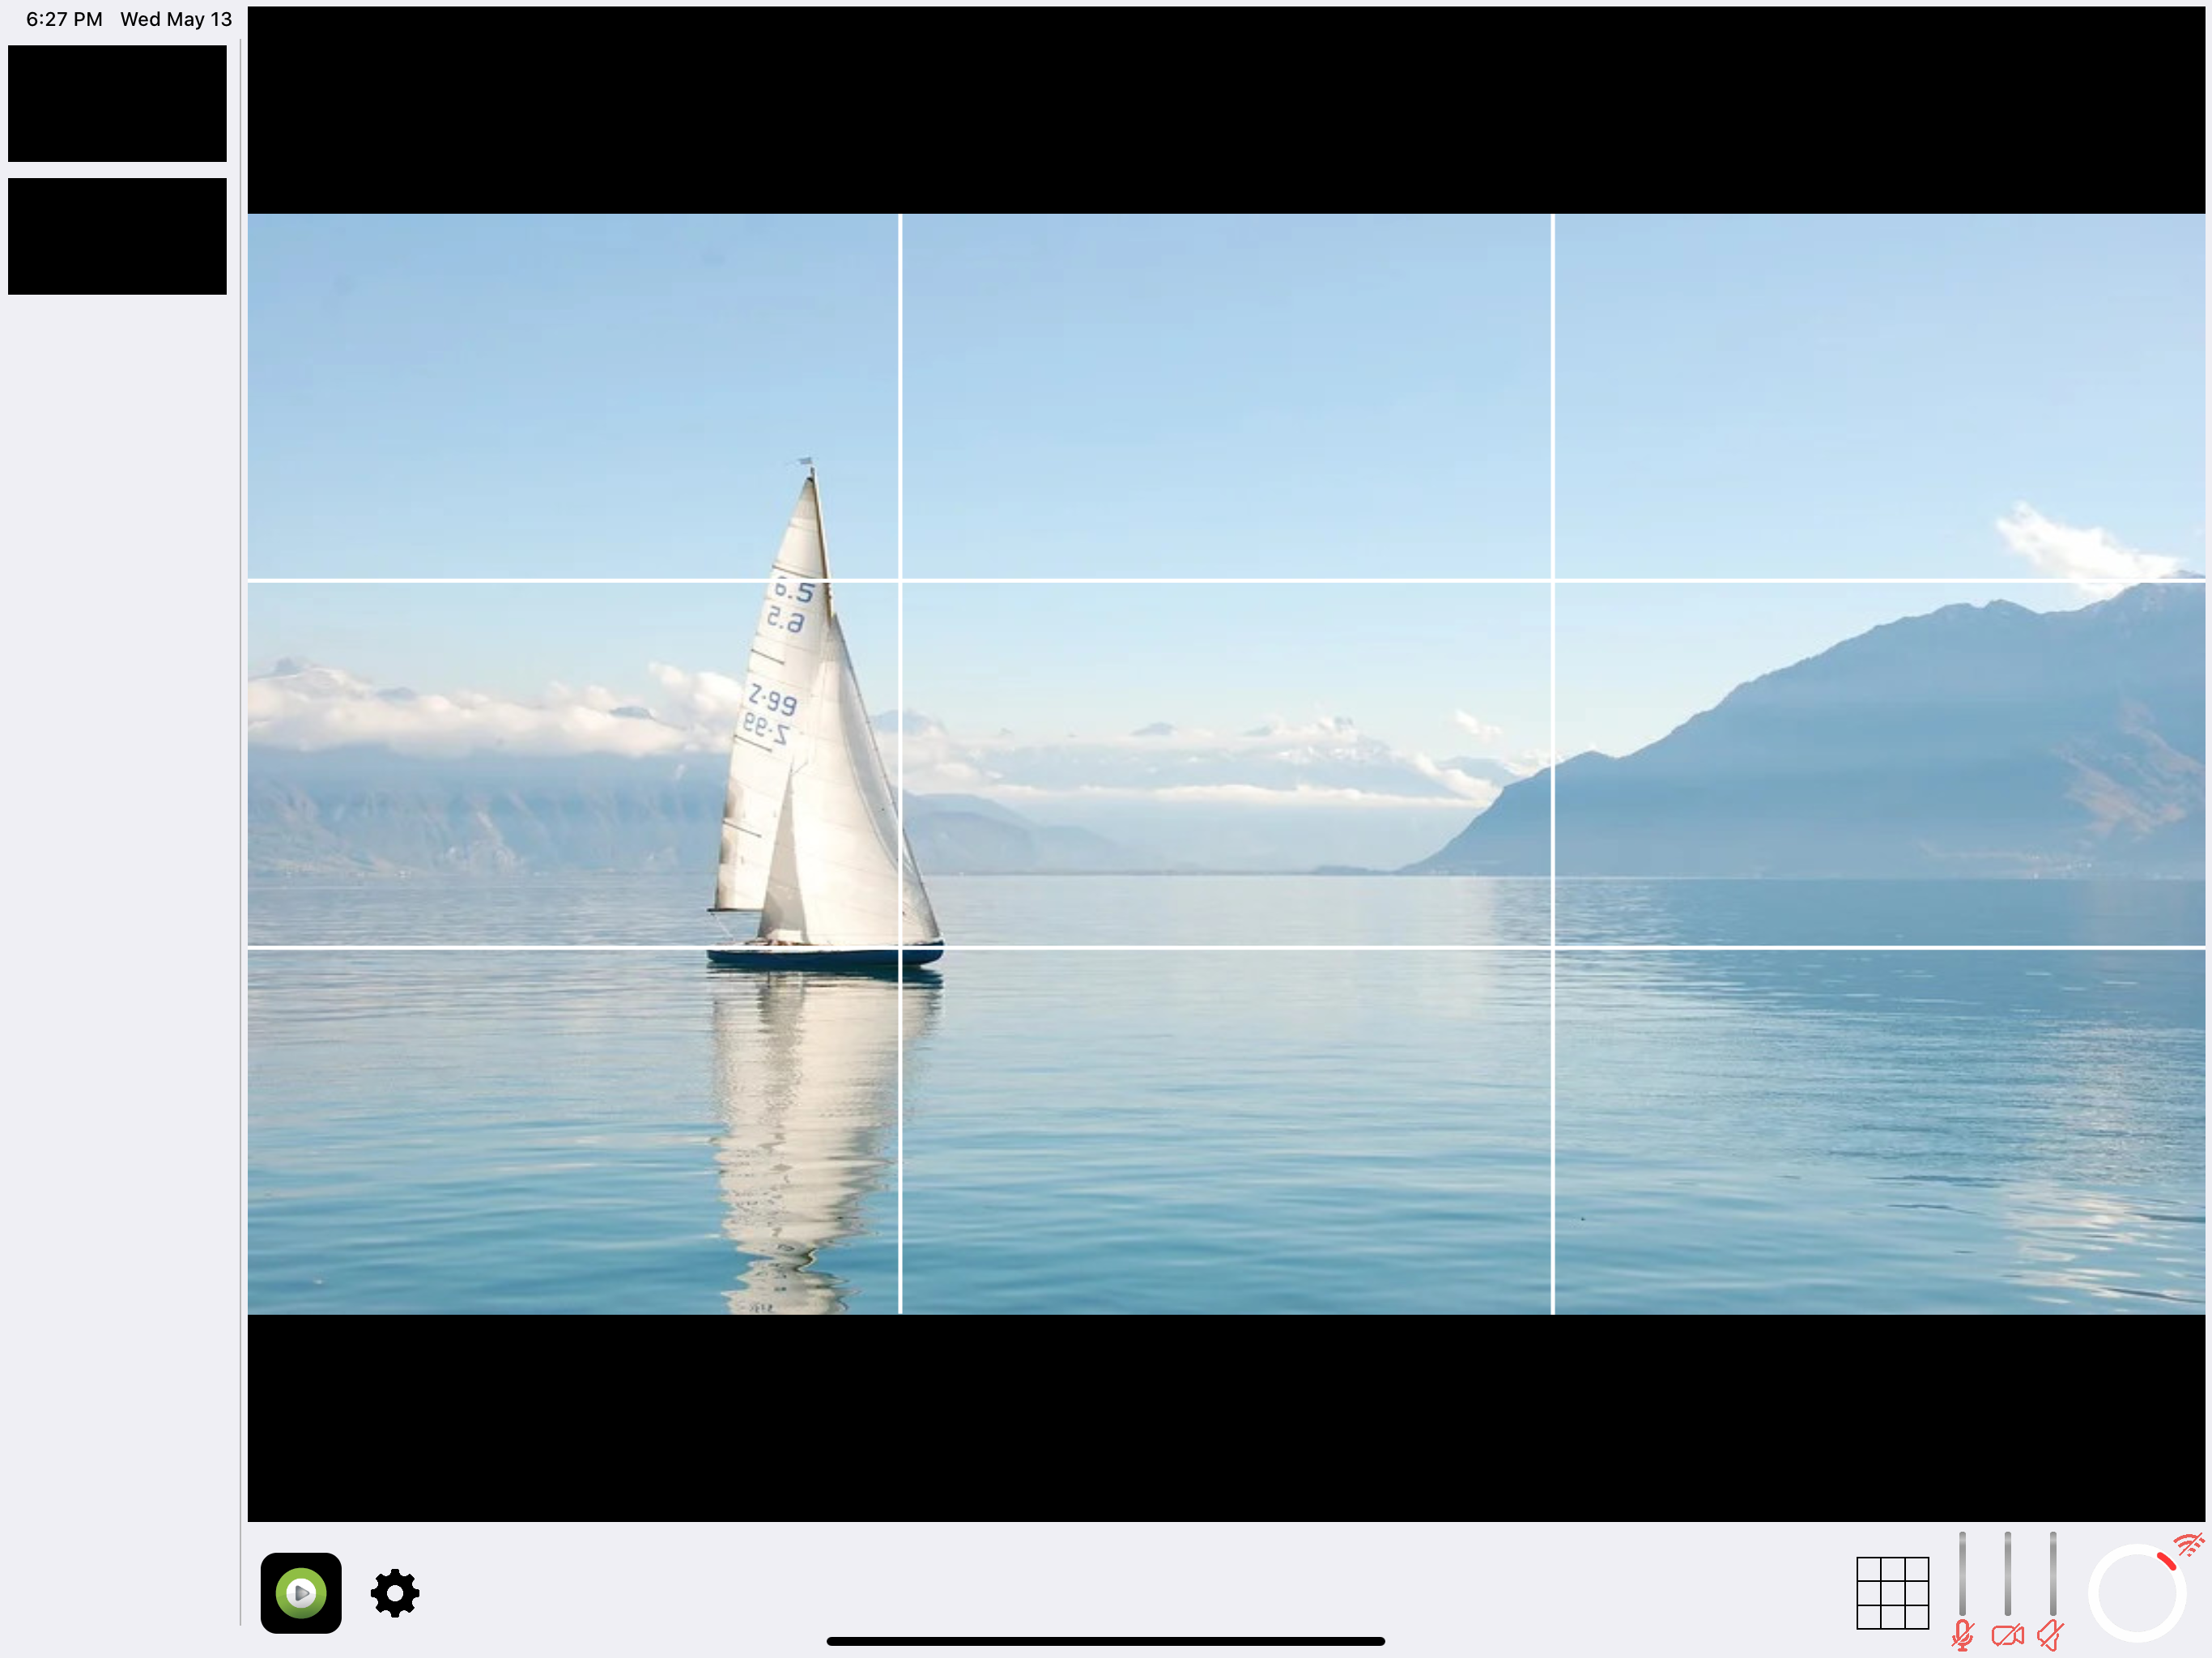Image resolution: width=2212 pixels, height=1658 pixels.
Task: Unmute the microphone icon
Action: (x=1962, y=1636)
